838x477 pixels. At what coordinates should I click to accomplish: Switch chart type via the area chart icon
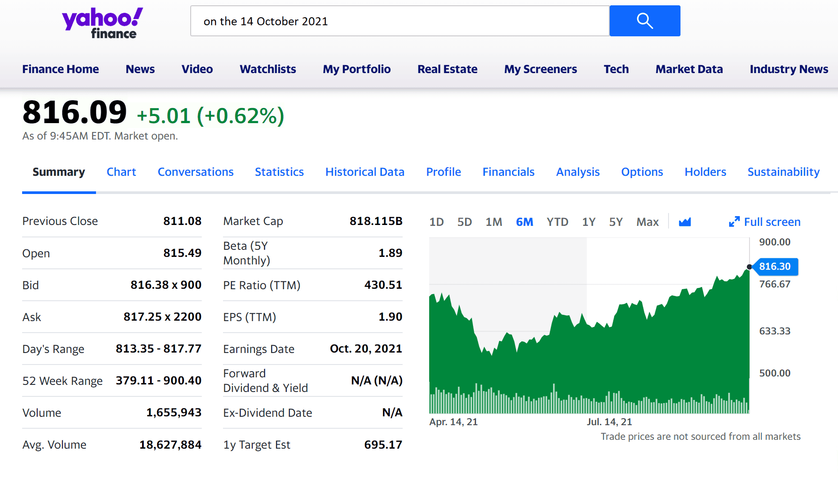pyautogui.click(x=685, y=222)
